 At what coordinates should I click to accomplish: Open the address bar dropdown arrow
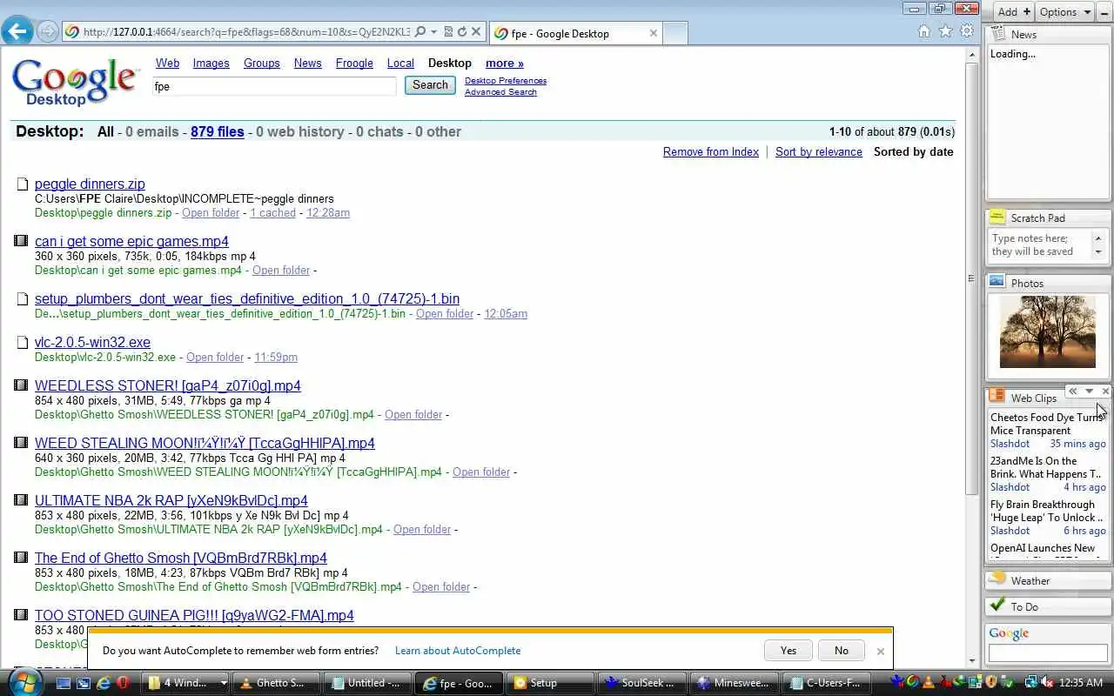[436, 31]
